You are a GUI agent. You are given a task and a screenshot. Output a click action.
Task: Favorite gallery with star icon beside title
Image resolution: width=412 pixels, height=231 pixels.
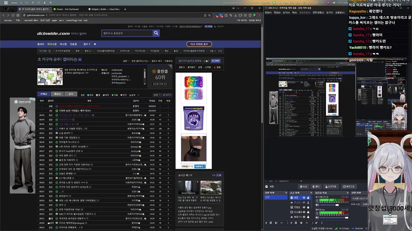(x=80, y=60)
